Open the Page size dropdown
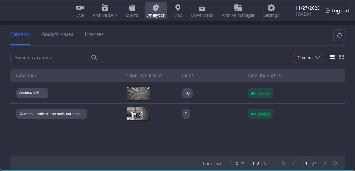 [x=239, y=163]
